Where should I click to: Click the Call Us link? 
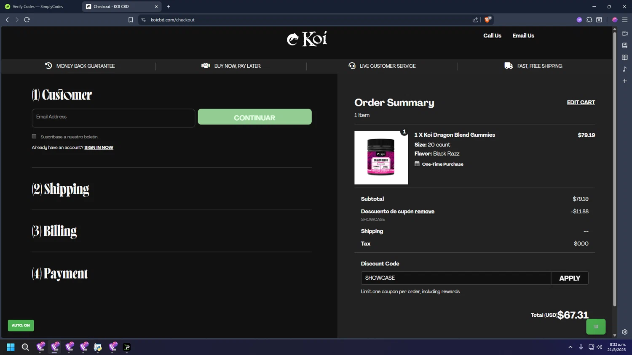point(492,36)
